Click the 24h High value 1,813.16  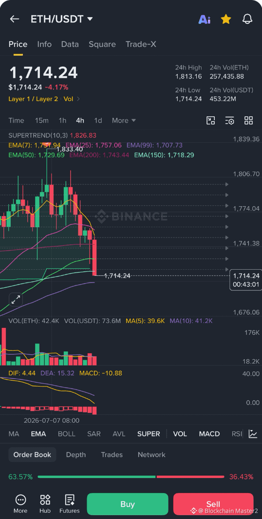188,76
